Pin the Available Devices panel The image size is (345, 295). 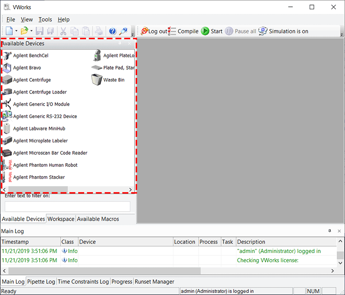click(120, 43)
